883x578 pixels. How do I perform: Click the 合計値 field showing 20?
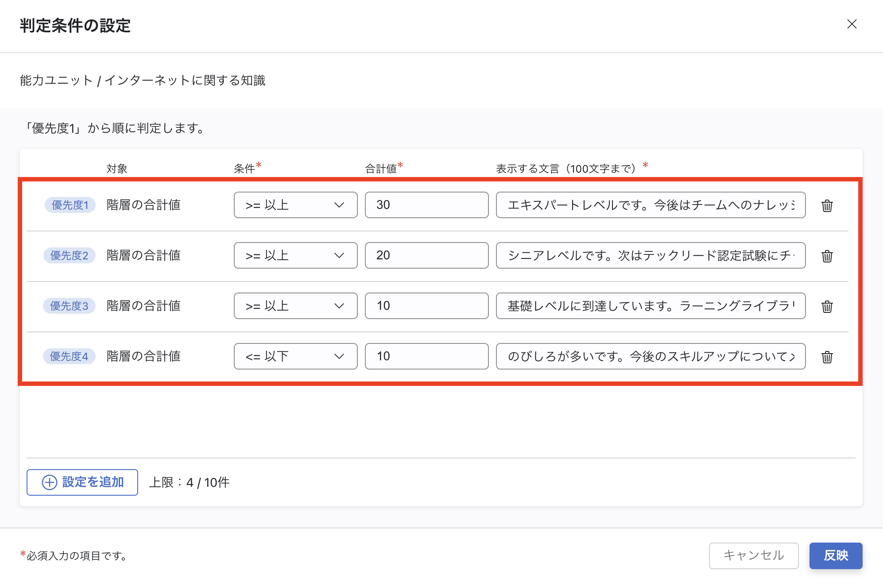426,255
